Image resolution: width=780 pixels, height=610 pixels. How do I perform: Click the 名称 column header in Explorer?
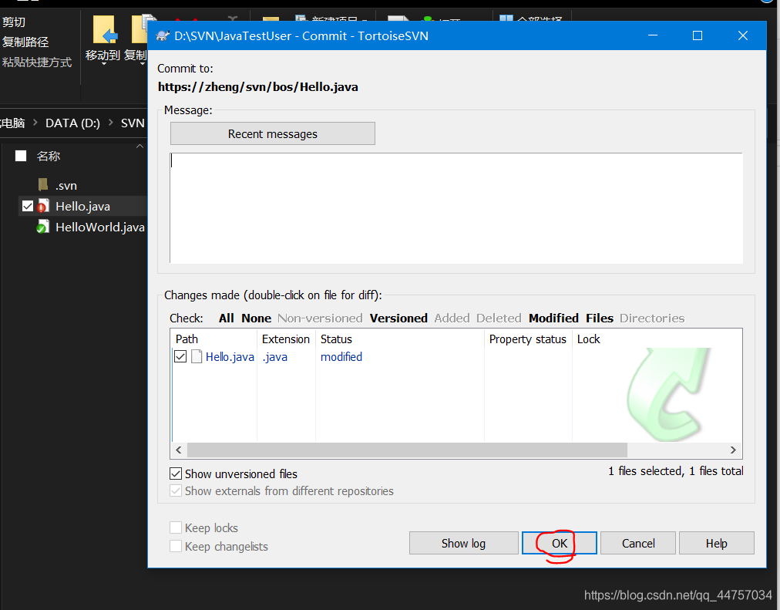pos(49,157)
